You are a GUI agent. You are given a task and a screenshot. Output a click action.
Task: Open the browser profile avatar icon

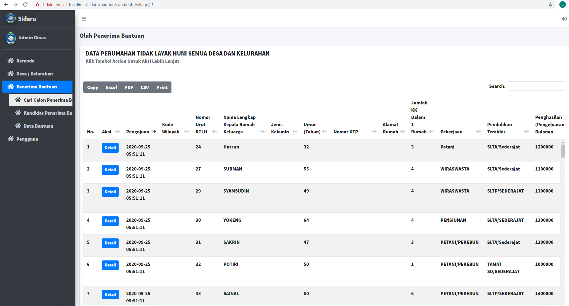click(562, 5)
